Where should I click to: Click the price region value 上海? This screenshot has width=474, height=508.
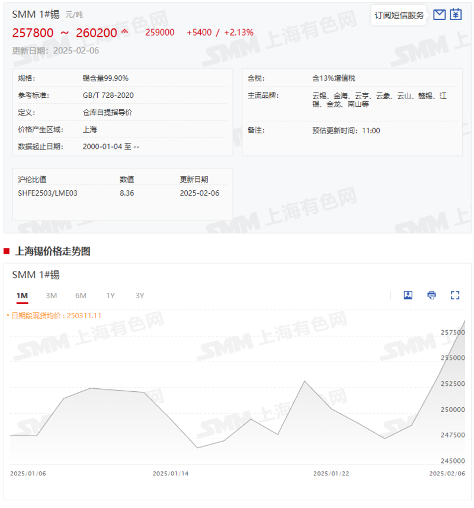click(x=89, y=130)
